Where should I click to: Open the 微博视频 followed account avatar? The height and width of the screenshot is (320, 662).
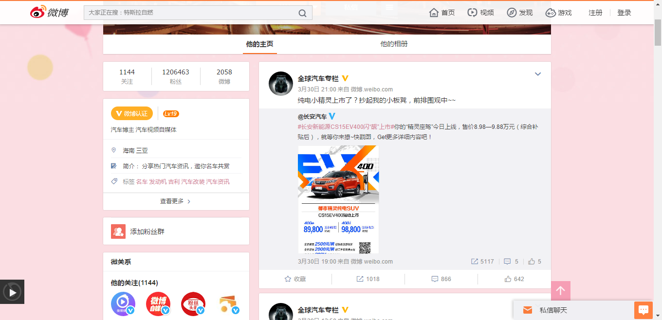123,304
